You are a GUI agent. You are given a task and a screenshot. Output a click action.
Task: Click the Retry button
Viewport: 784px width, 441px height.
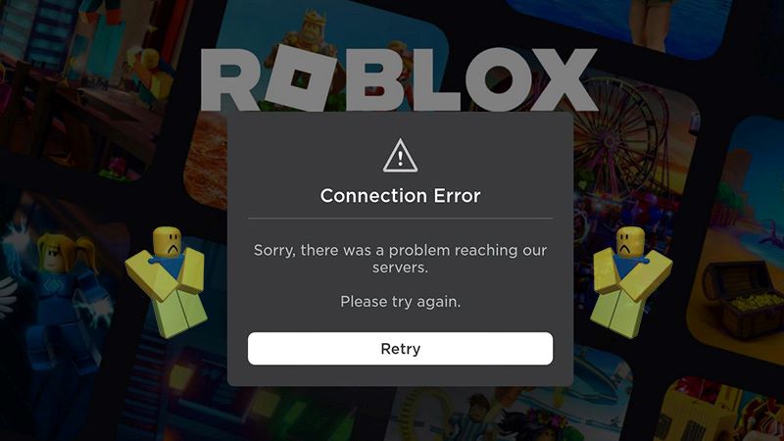(400, 349)
